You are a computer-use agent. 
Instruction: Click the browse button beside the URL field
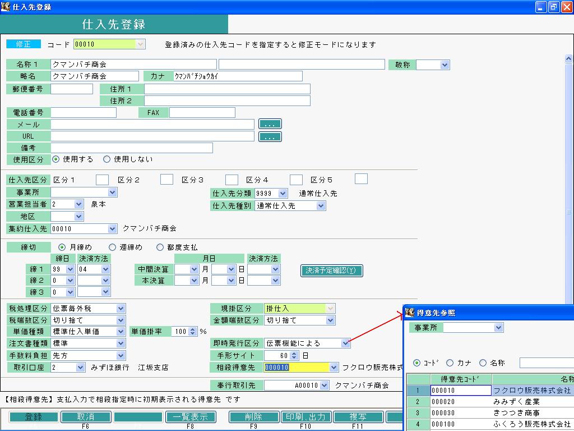[270, 137]
